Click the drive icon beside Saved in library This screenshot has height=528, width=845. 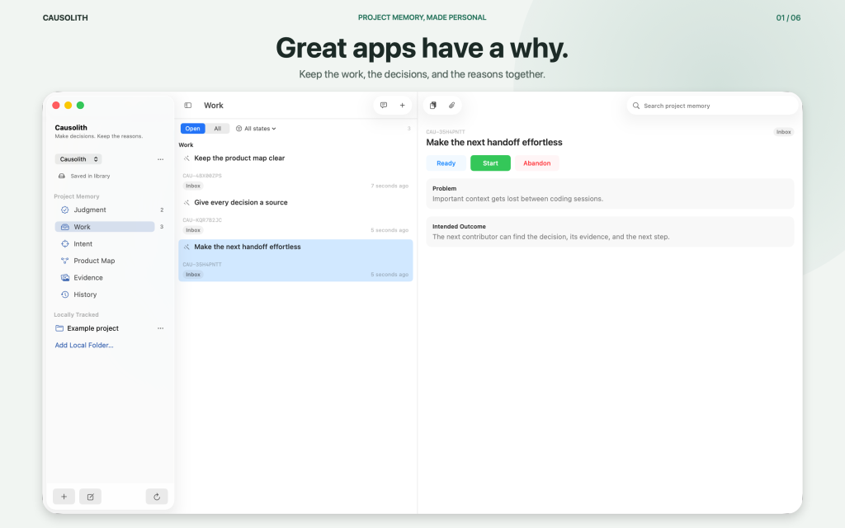(61, 176)
